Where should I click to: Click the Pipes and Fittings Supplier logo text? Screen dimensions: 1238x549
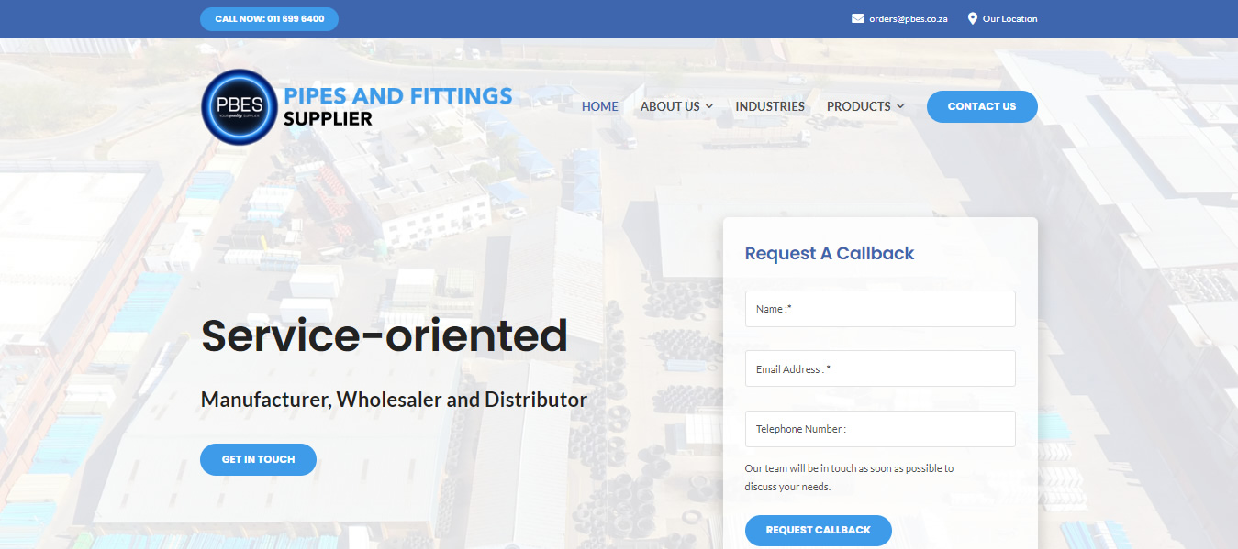pos(397,106)
